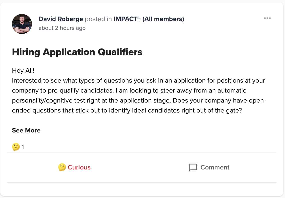Go to the IMPACT+ (All members) group
The image size is (285, 198).
click(x=149, y=19)
